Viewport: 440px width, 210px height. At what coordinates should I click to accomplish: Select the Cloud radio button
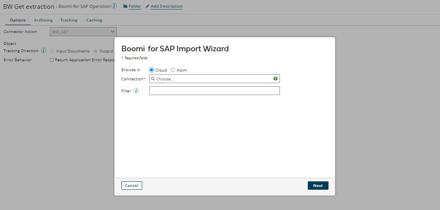(x=152, y=70)
